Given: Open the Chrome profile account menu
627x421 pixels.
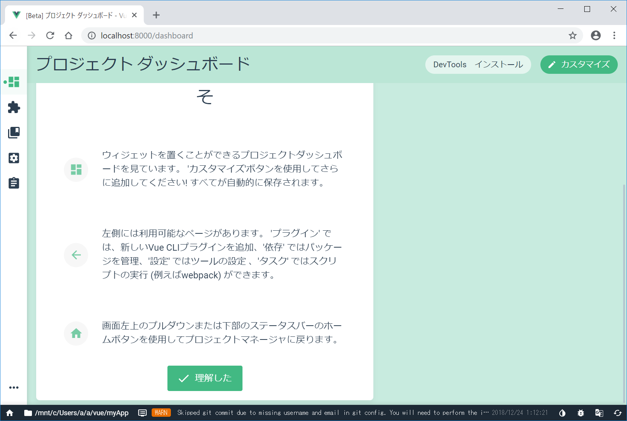Looking at the screenshot, I should [x=596, y=36].
